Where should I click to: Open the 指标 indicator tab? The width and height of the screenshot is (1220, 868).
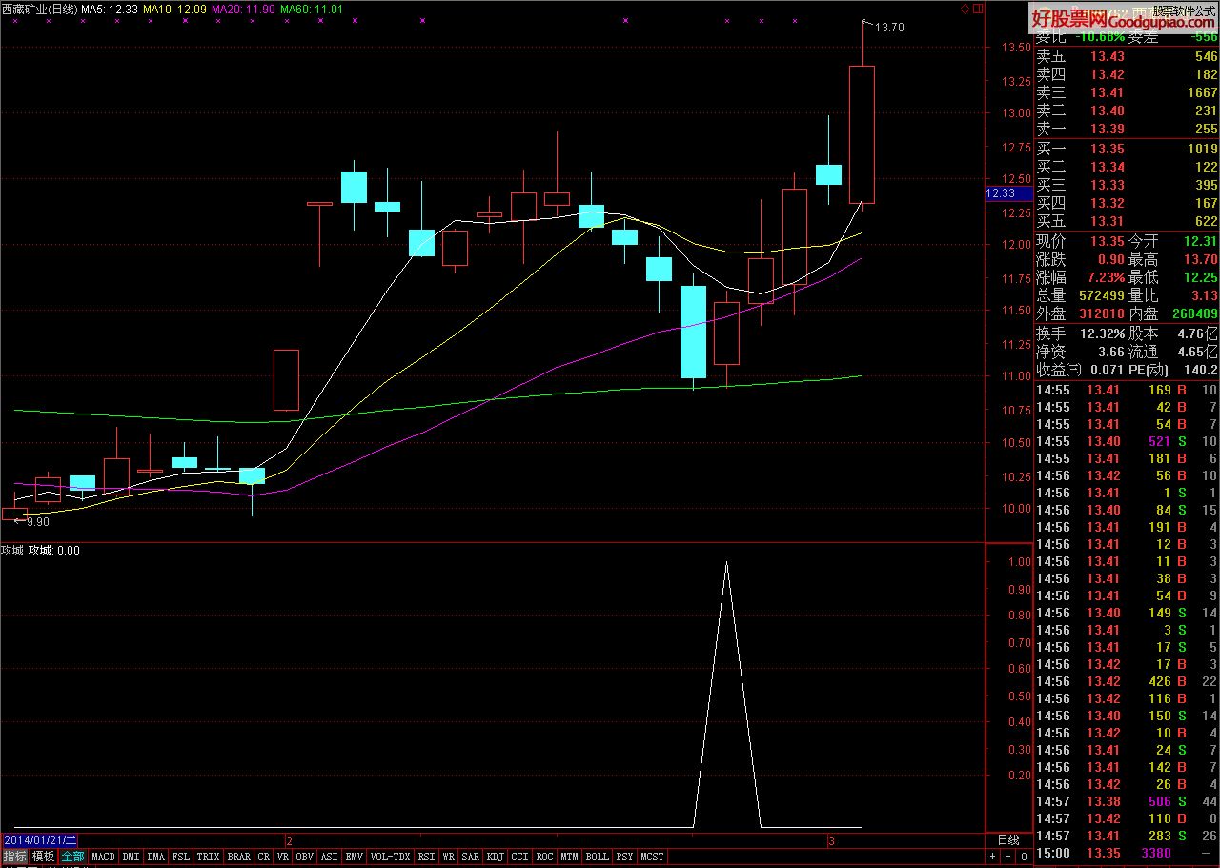click(14, 857)
